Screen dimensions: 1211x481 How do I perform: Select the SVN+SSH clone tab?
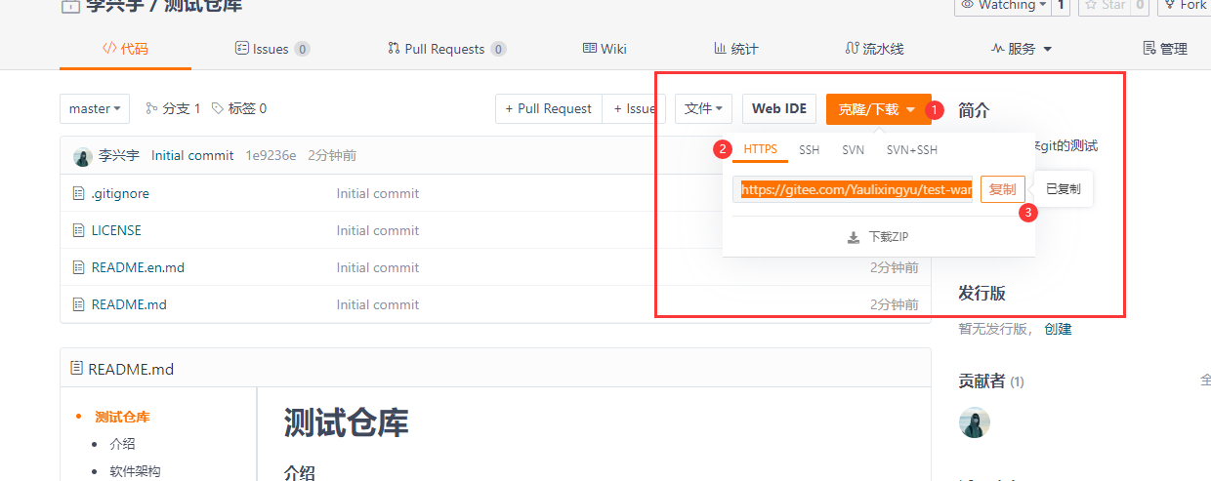coord(911,150)
